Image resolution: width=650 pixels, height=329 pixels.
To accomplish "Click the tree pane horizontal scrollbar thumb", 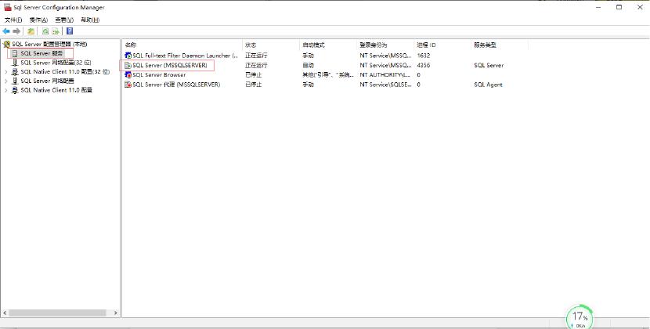I will coord(58,313).
